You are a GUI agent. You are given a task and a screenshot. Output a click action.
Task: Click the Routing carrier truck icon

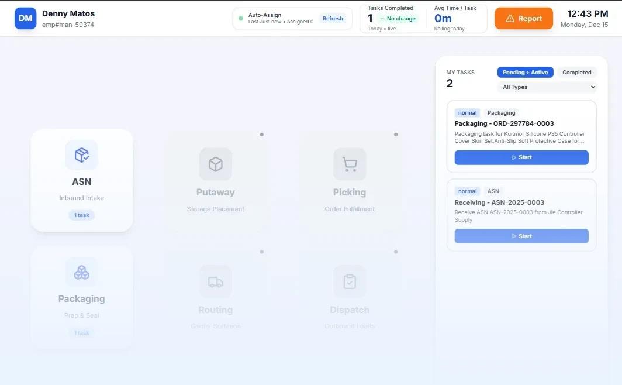point(215,281)
